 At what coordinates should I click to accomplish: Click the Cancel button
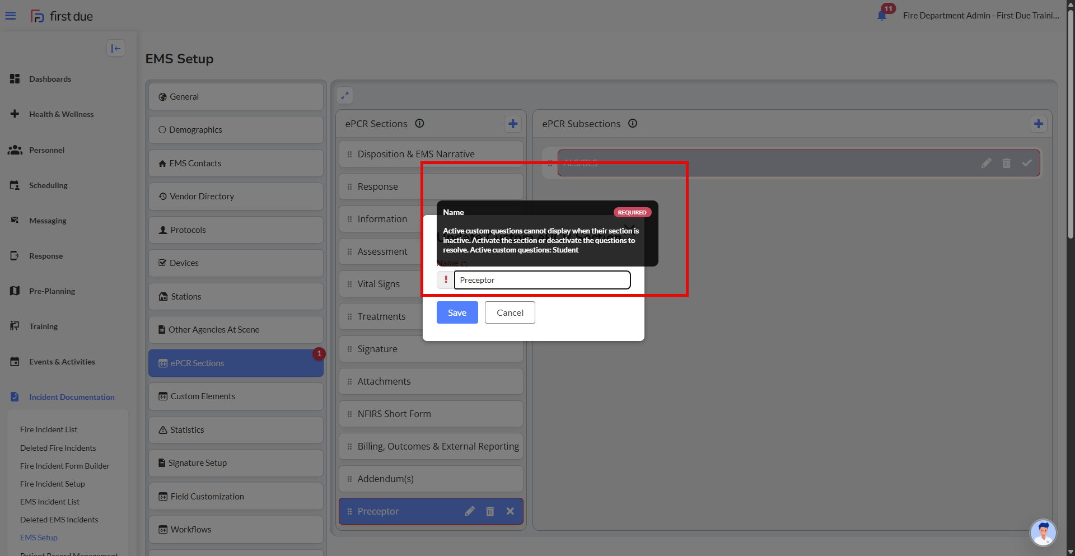click(510, 312)
